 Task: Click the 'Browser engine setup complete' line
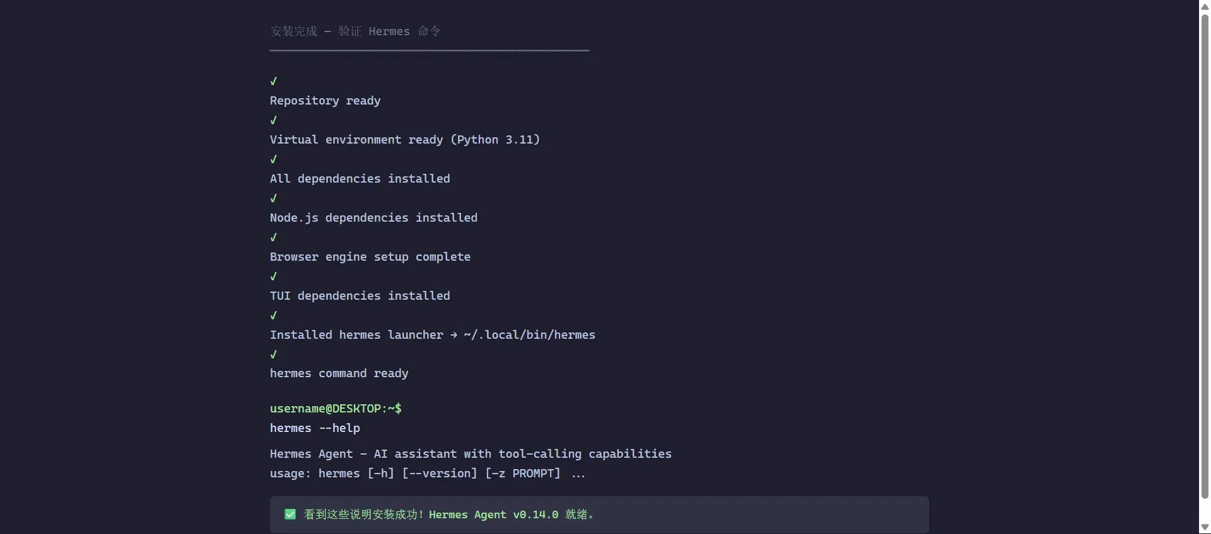(x=370, y=257)
